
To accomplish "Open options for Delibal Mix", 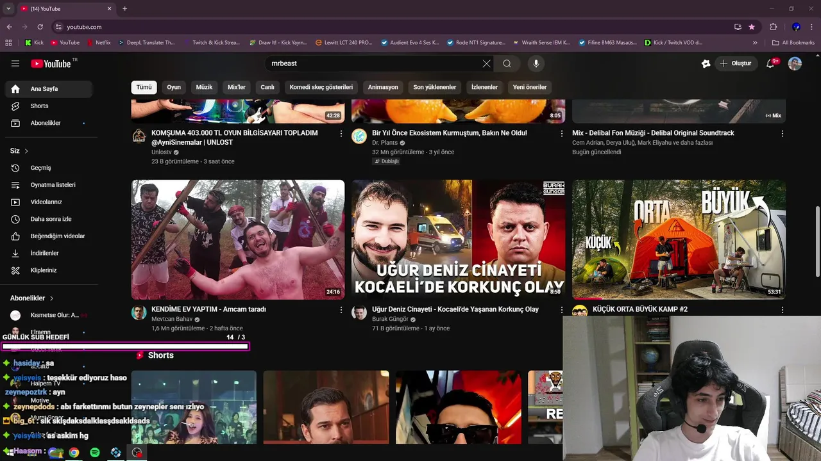I will (x=782, y=134).
